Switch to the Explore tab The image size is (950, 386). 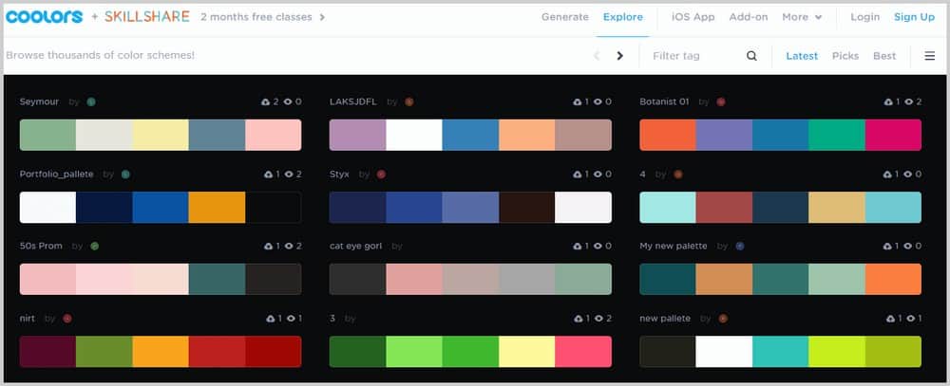[623, 17]
